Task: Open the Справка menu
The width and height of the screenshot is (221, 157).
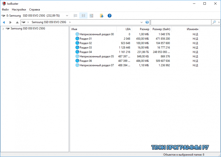Action: [x=35, y=9]
